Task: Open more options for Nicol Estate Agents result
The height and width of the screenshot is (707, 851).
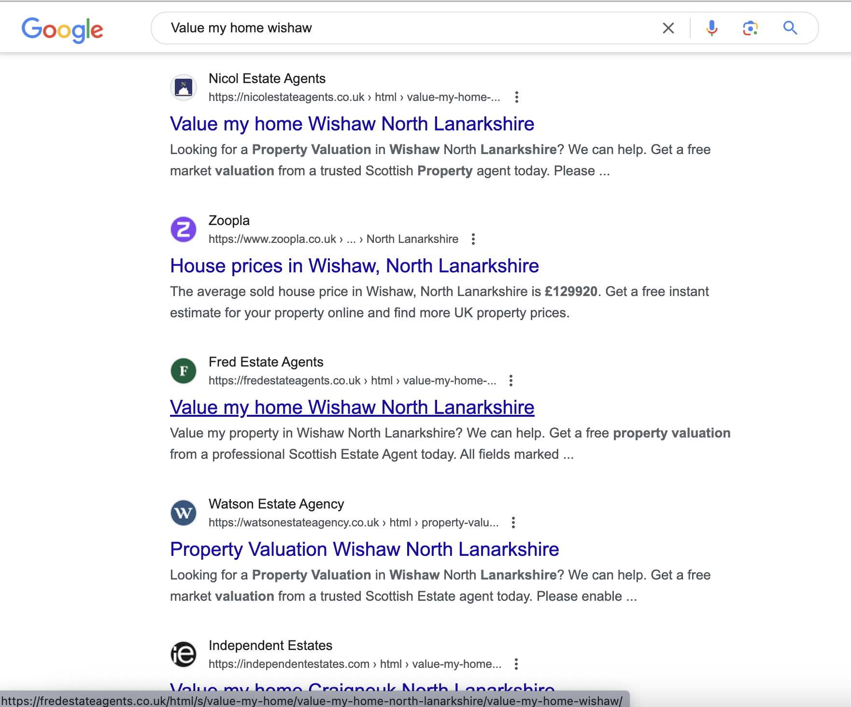Action: click(517, 97)
